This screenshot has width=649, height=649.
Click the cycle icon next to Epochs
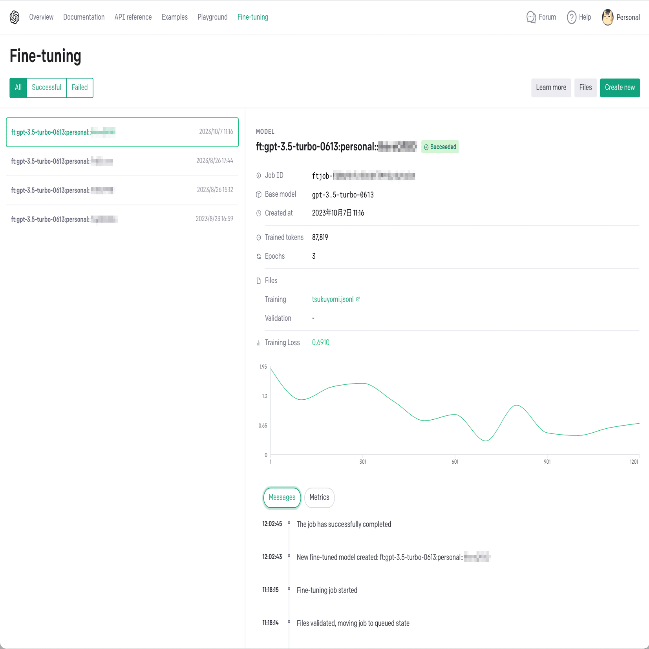click(x=259, y=256)
